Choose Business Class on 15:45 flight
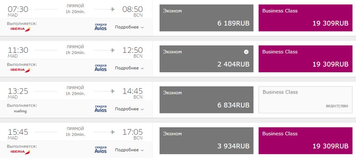356x158 pixels. click(x=305, y=141)
